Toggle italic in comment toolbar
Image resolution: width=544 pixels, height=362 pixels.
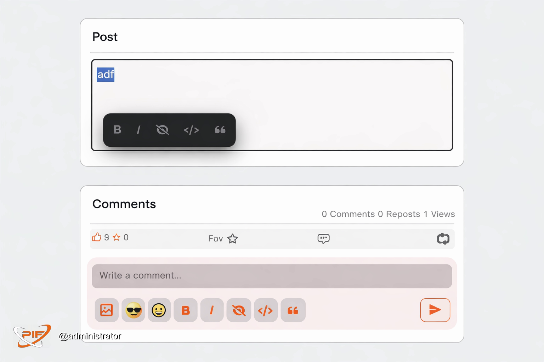tap(212, 310)
